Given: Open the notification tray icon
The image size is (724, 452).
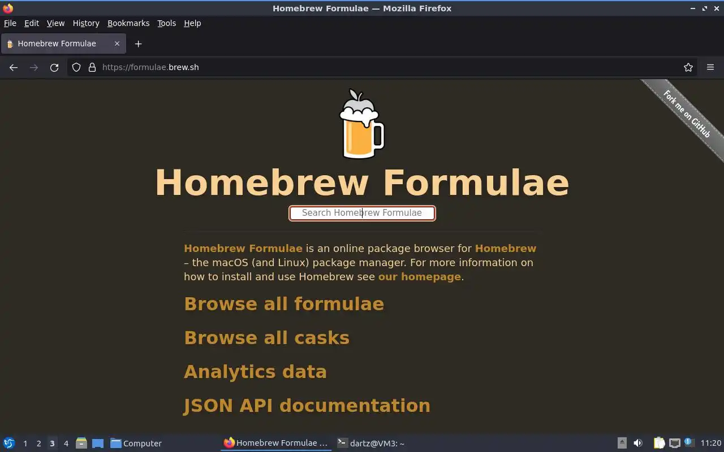Looking at the screenshot, I should 688,442.
